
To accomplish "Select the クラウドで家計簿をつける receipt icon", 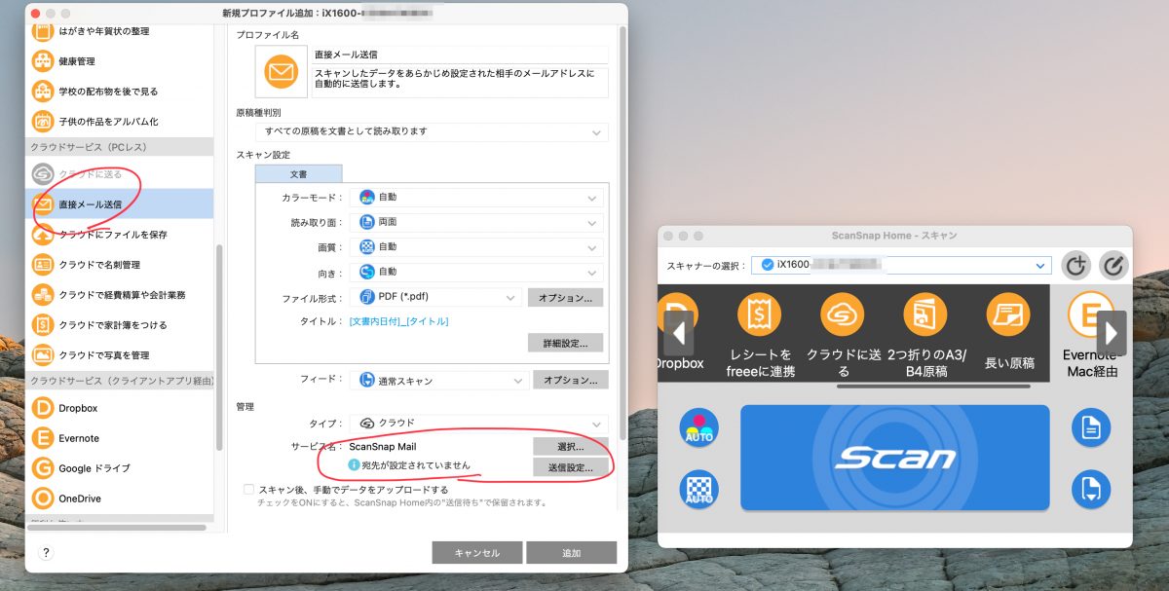I will click(43, 325).
